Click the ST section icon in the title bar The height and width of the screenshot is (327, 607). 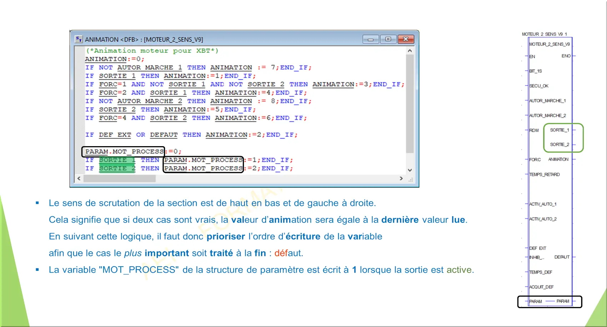click(x=79, y=39)
